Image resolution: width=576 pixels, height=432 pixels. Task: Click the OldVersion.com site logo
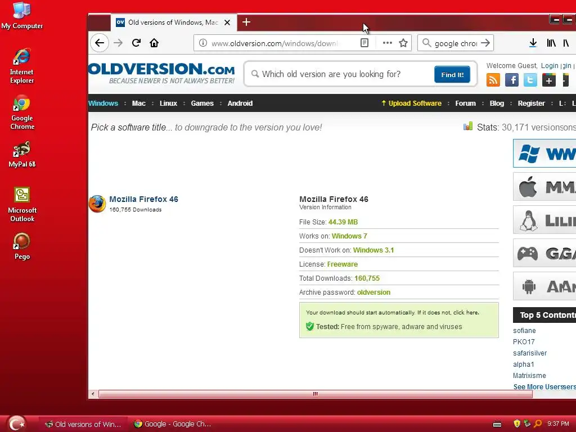pos(161,73)
